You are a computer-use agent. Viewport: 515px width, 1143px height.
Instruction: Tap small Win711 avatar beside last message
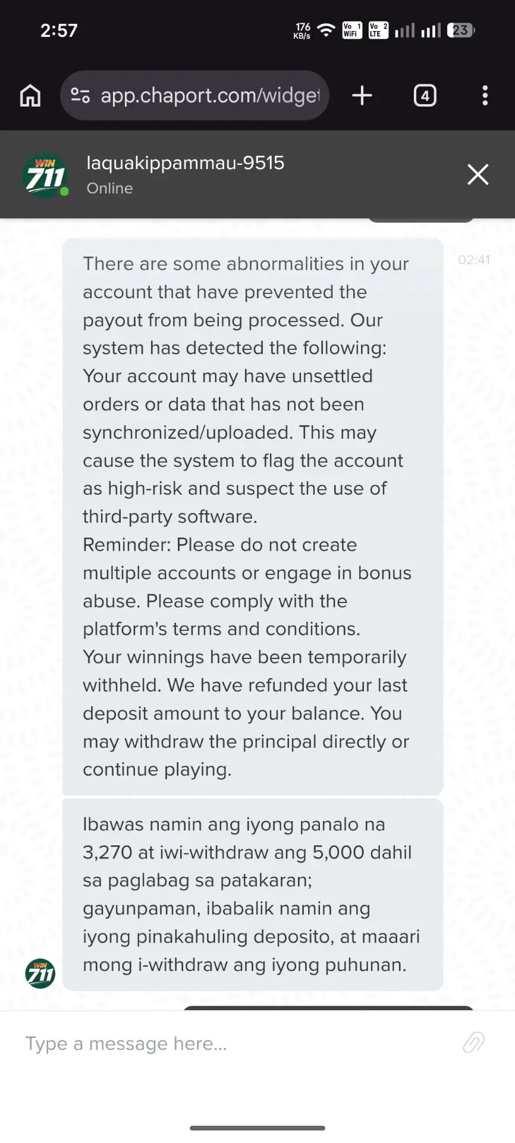(40, 974)
